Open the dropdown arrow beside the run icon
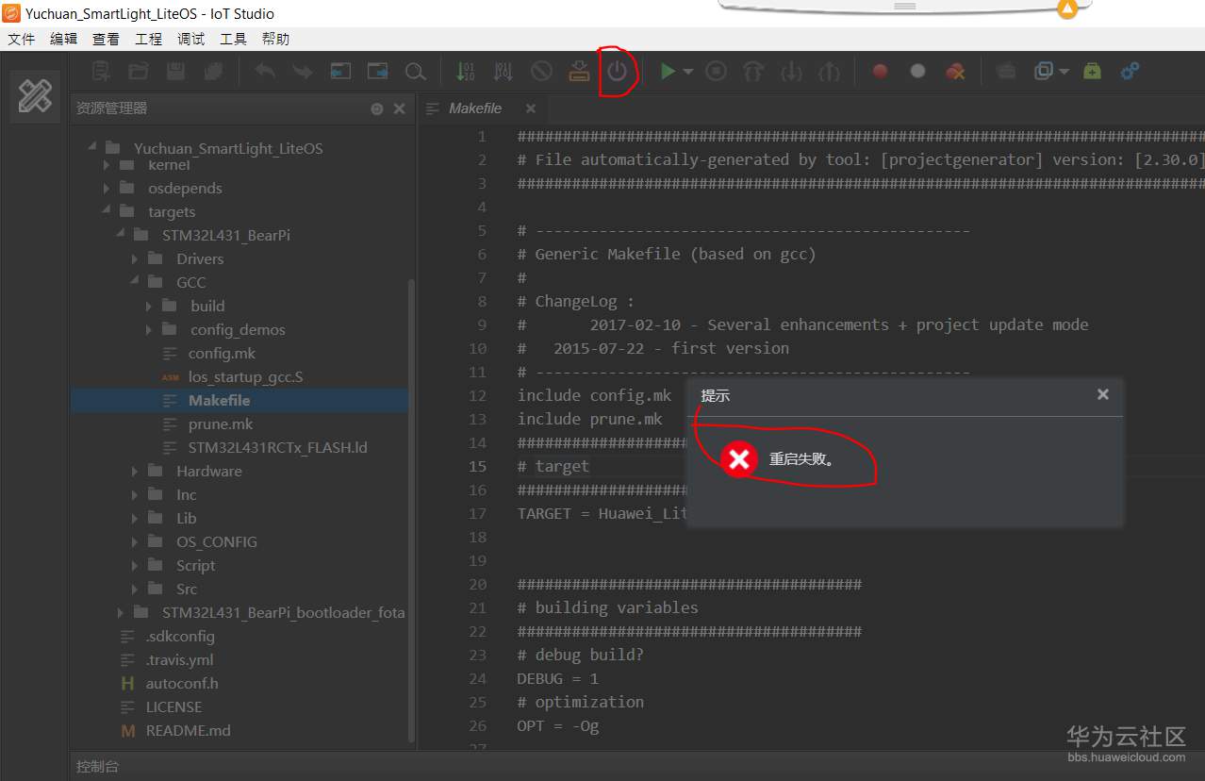 click(688, 72)
